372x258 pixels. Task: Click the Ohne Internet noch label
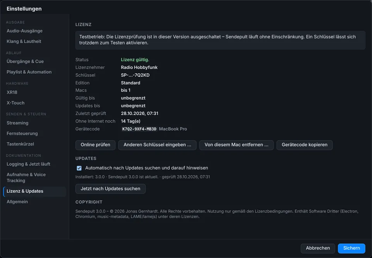point(95,121)
